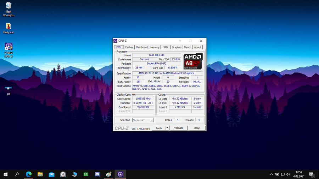
Task: Click the Code Name value Carrizo-L
Action: (145, 59)
